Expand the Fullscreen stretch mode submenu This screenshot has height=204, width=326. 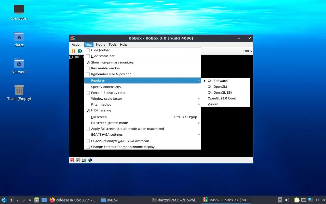point(142,123)
